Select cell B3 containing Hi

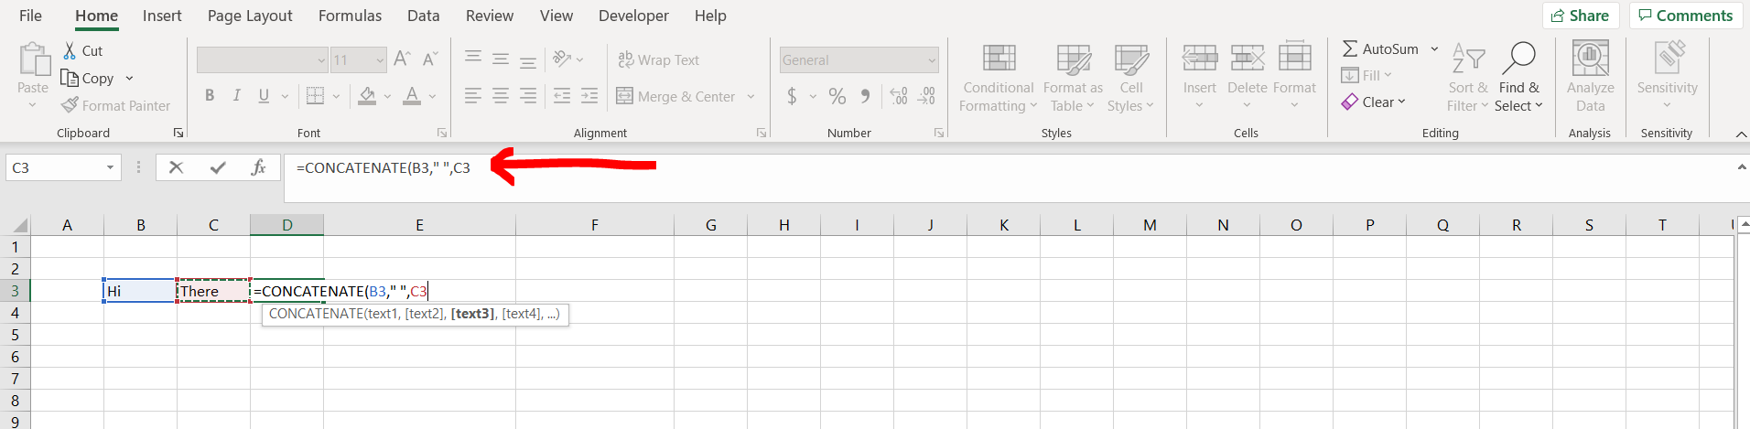[x=140, y=291]
